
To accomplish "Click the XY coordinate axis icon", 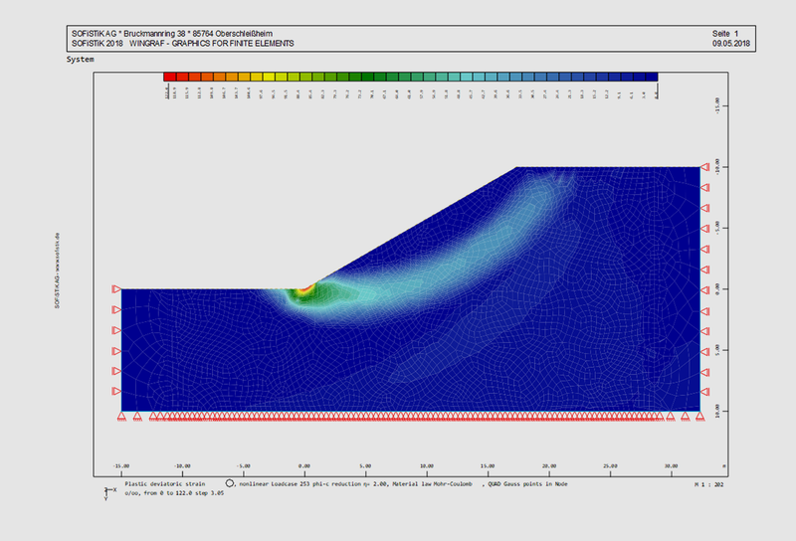I will tap(108, 491).
